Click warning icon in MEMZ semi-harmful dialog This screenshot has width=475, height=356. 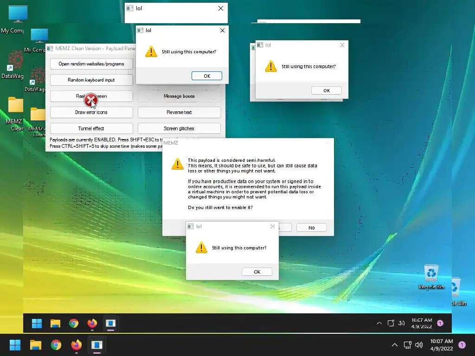pos(178,164)
